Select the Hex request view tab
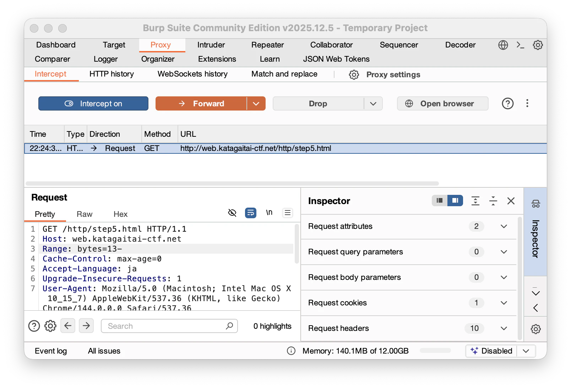Viewport: 571px width, 389px height. click(120, 214)
